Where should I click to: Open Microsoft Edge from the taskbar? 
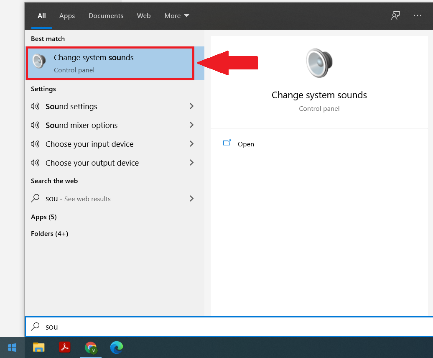117,348
